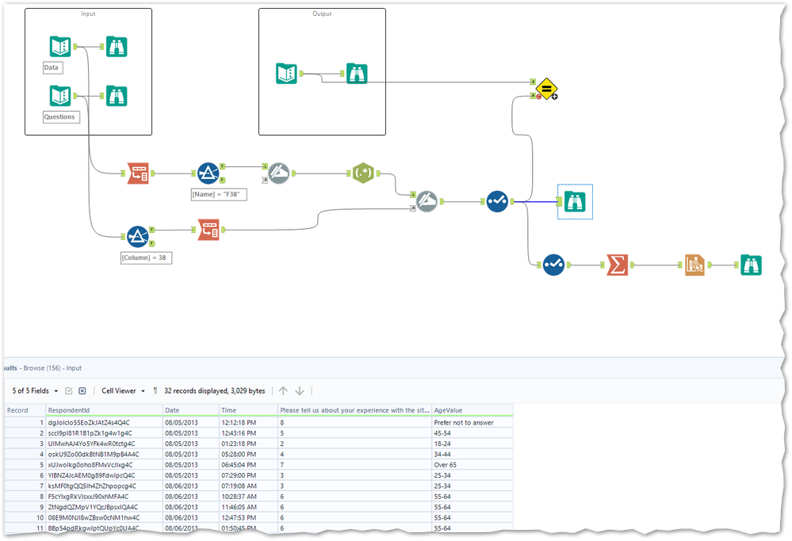Expand the Cell Viewer dropdown

click(121, 391)
